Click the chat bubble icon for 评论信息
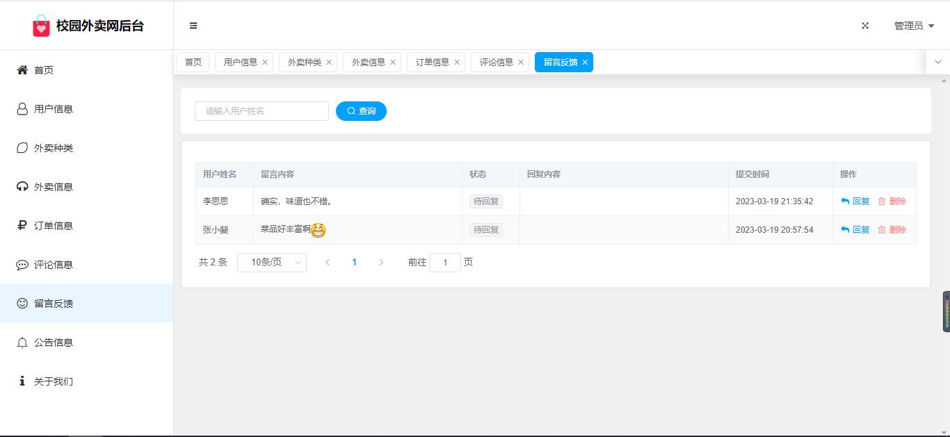Image resolution: width=950 pixels, height=437 pixels. tap(22, 265)
